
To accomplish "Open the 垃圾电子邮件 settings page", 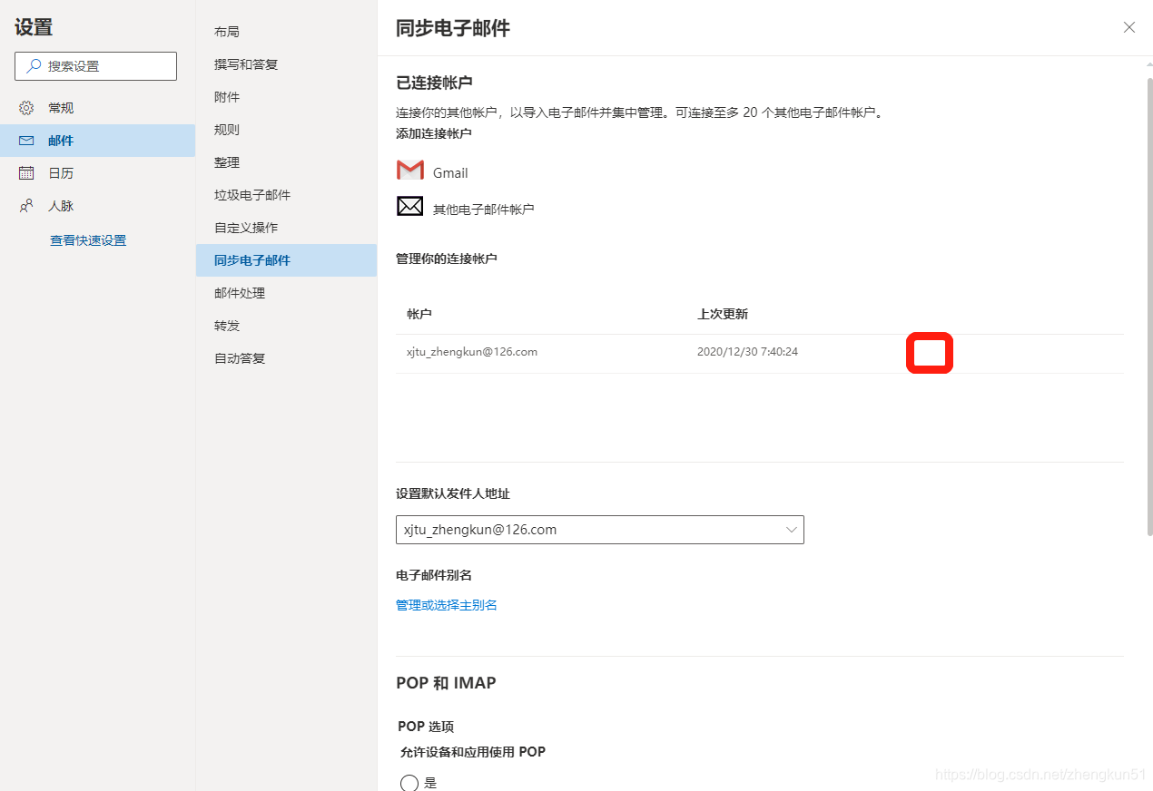I will point(286,195).
